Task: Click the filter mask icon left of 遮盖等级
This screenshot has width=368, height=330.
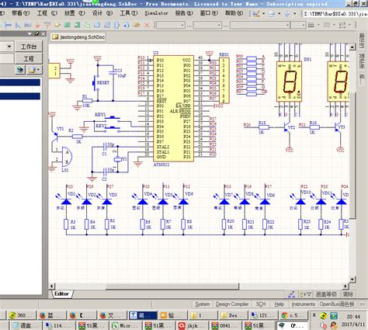Action: pos(305,294)
